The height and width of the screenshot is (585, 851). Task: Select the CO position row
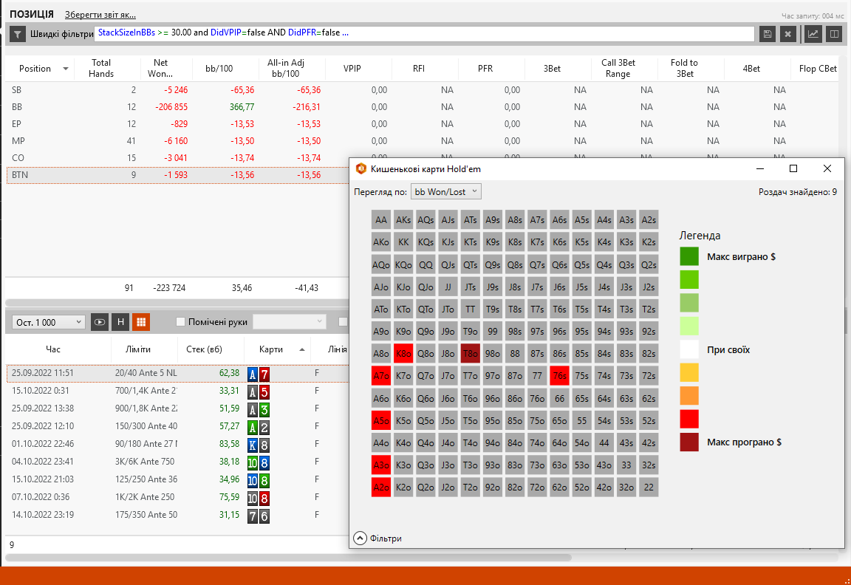[x=177, y=158]
